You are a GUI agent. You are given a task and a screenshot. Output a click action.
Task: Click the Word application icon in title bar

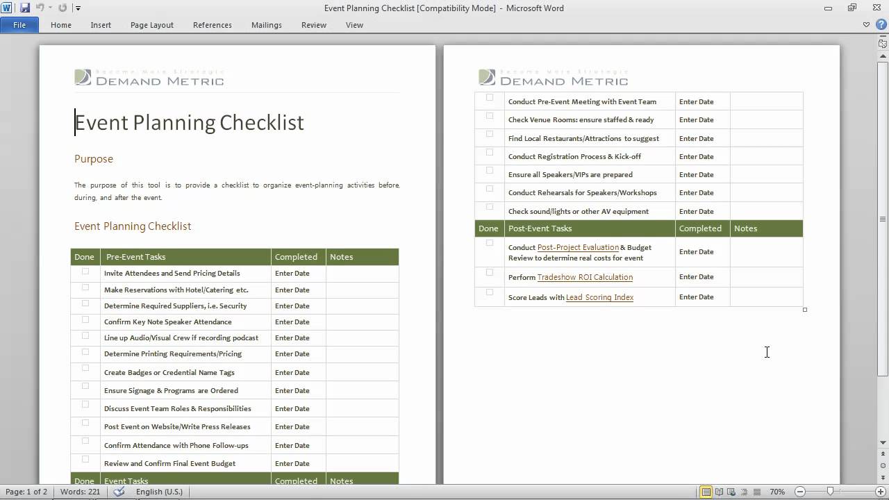8,8
